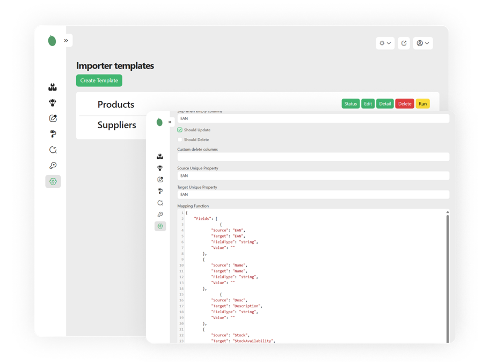Click the Source Unique Property input field

313,176
